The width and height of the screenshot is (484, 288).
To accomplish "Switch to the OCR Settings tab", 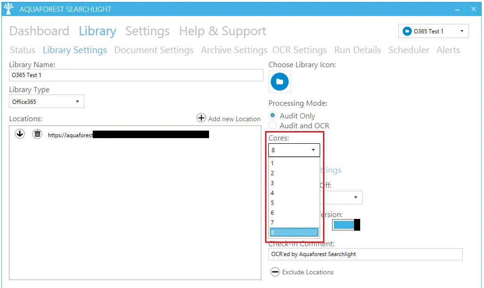I will tap(299, 50).
